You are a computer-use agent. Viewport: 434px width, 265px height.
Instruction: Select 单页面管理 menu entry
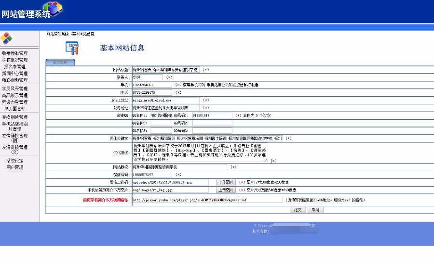coord(14,109)
